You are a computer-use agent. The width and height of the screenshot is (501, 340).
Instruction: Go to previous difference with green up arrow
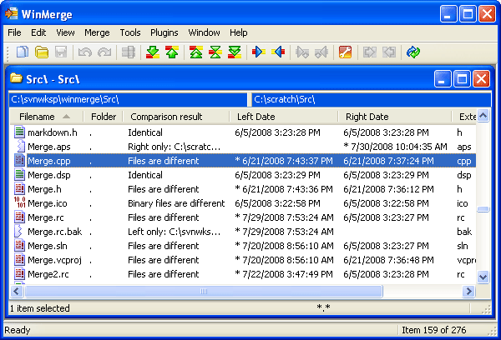pyautogui.click(x=171, y=52)
